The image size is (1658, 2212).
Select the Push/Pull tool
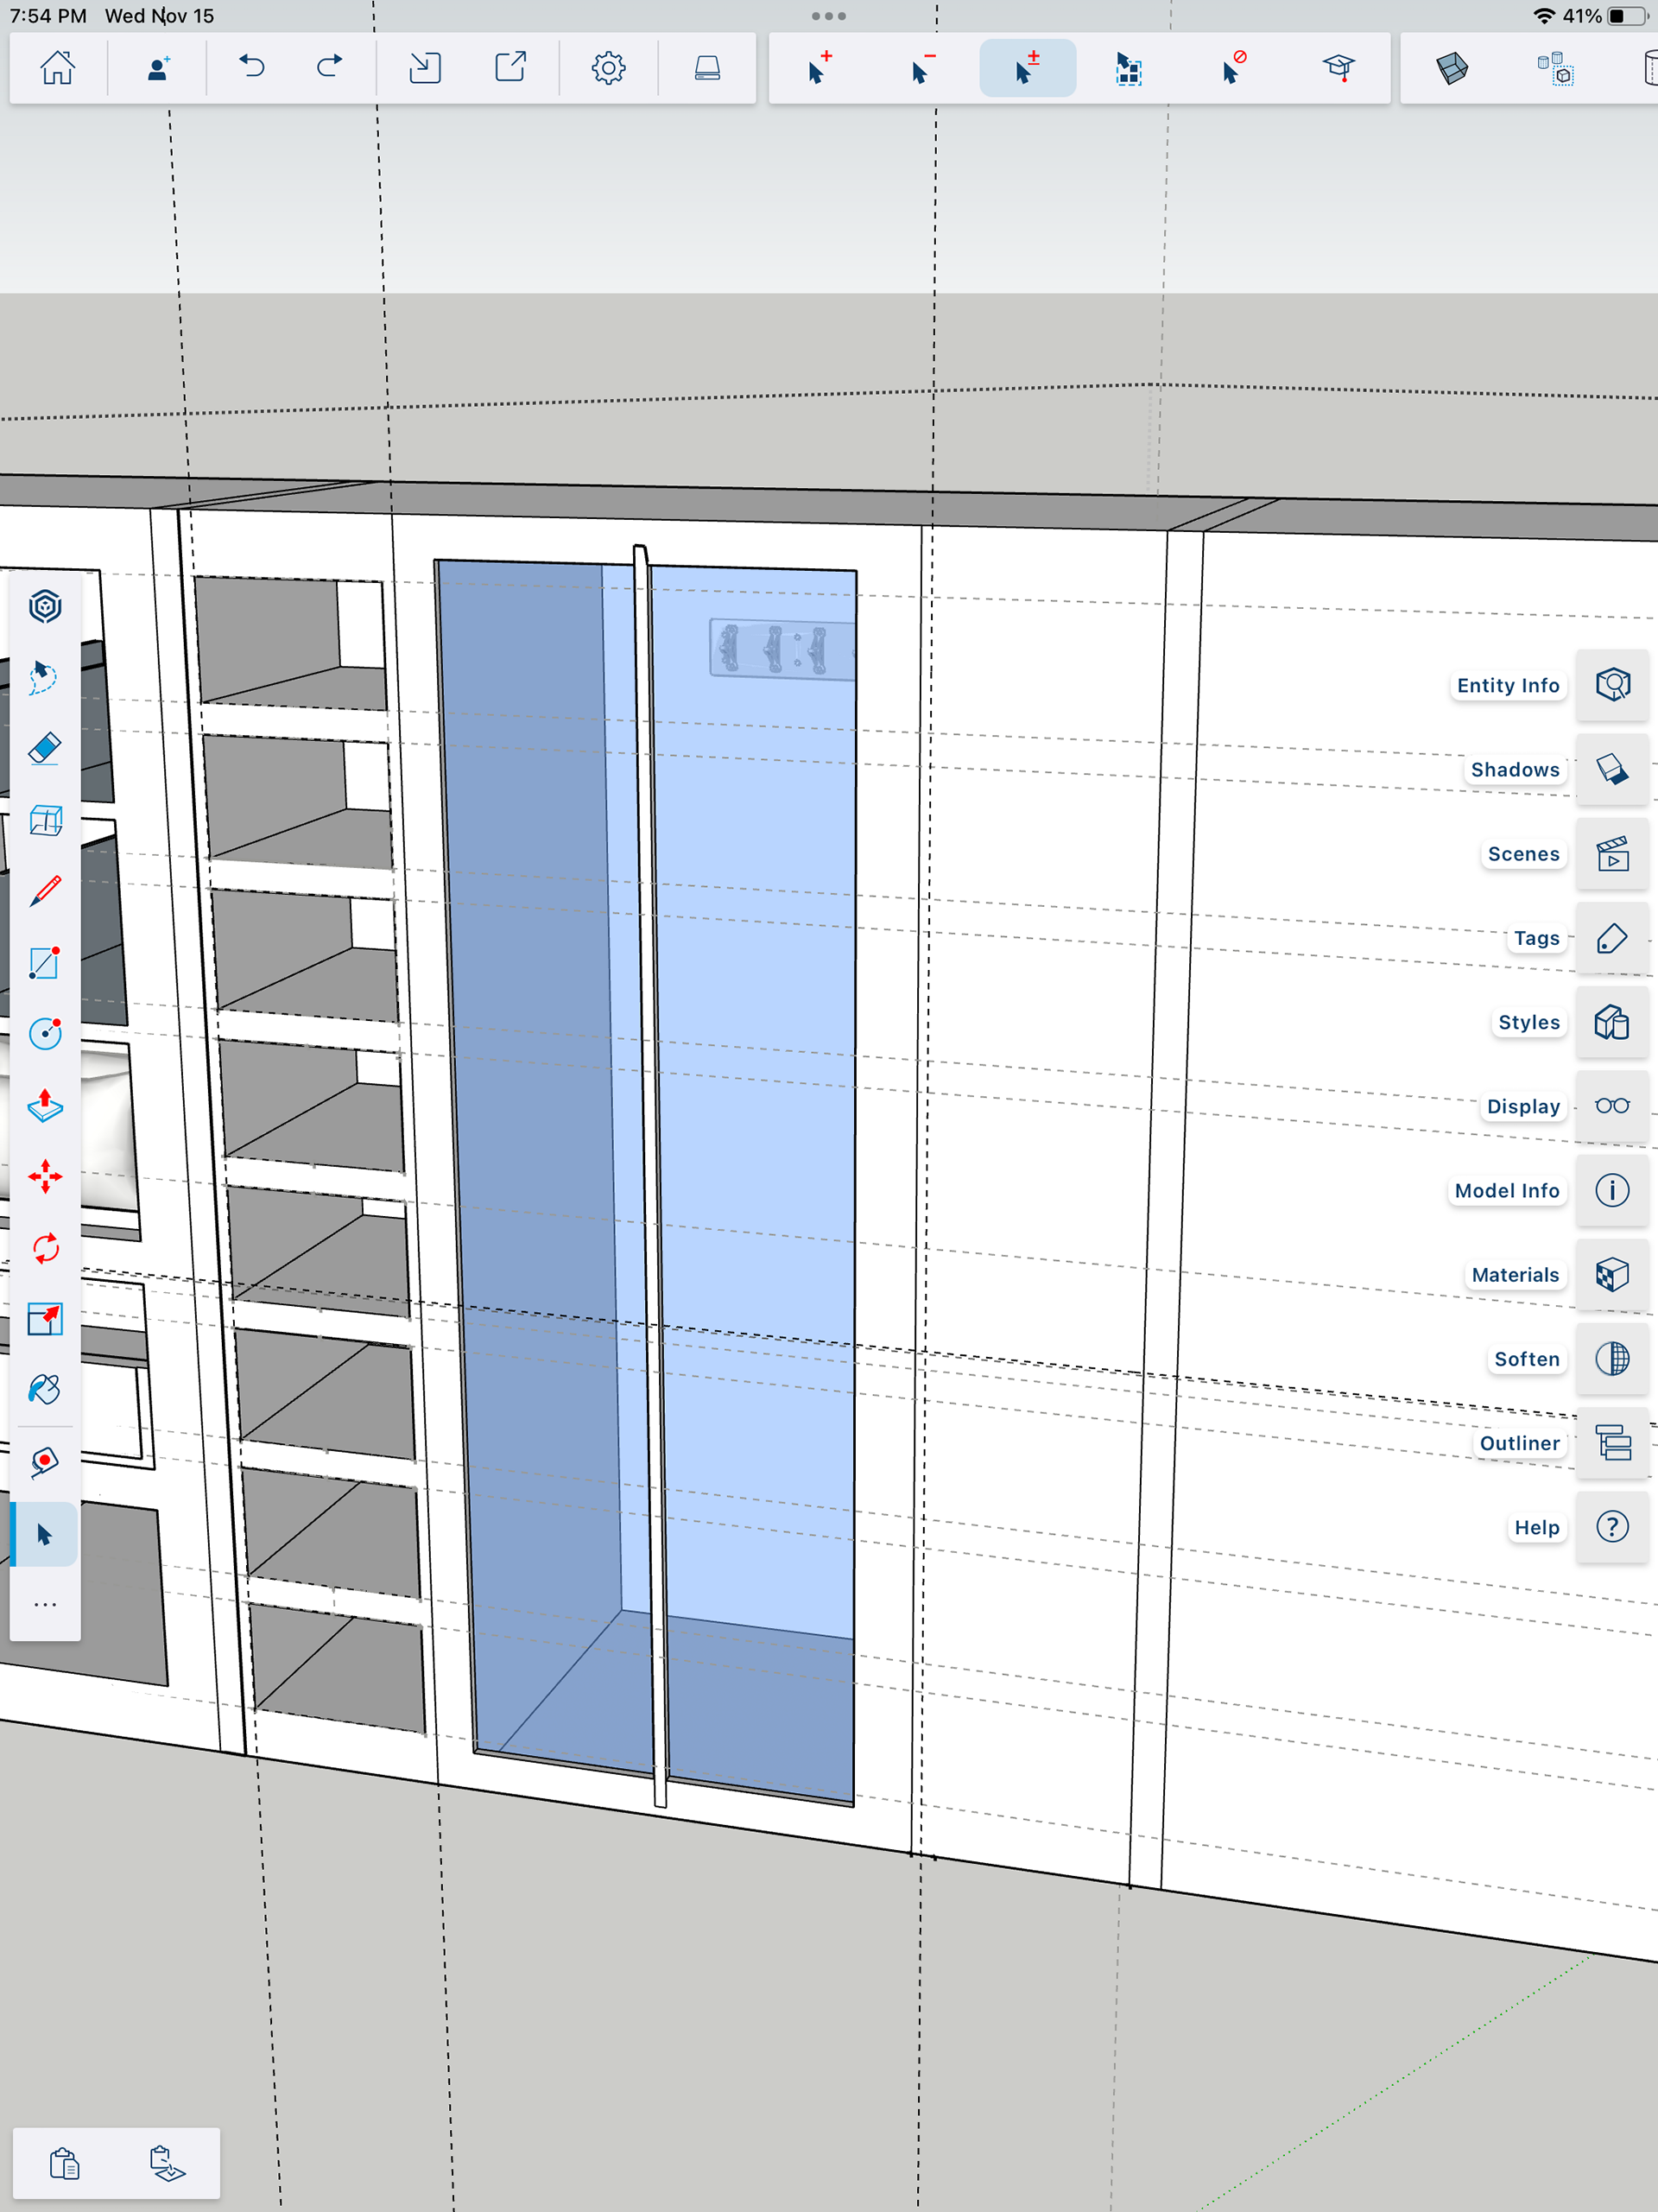pos(45,1105)
